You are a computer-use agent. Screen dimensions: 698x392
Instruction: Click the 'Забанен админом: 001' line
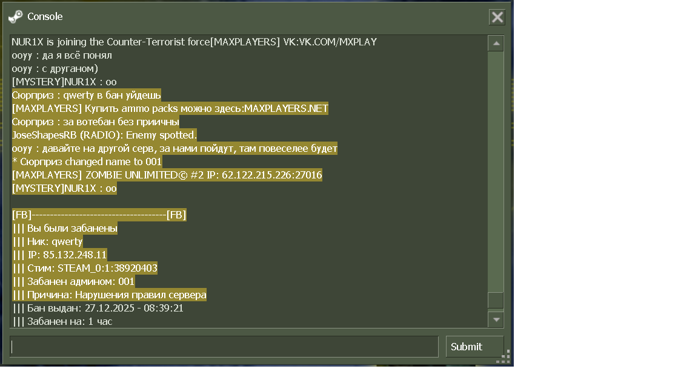click(x=73, y=281)
